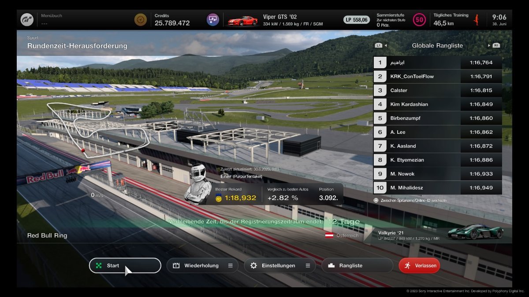The image size is (529, 297).
Task: Click the +2.82 % comparison value
Action: coord(283,198)
